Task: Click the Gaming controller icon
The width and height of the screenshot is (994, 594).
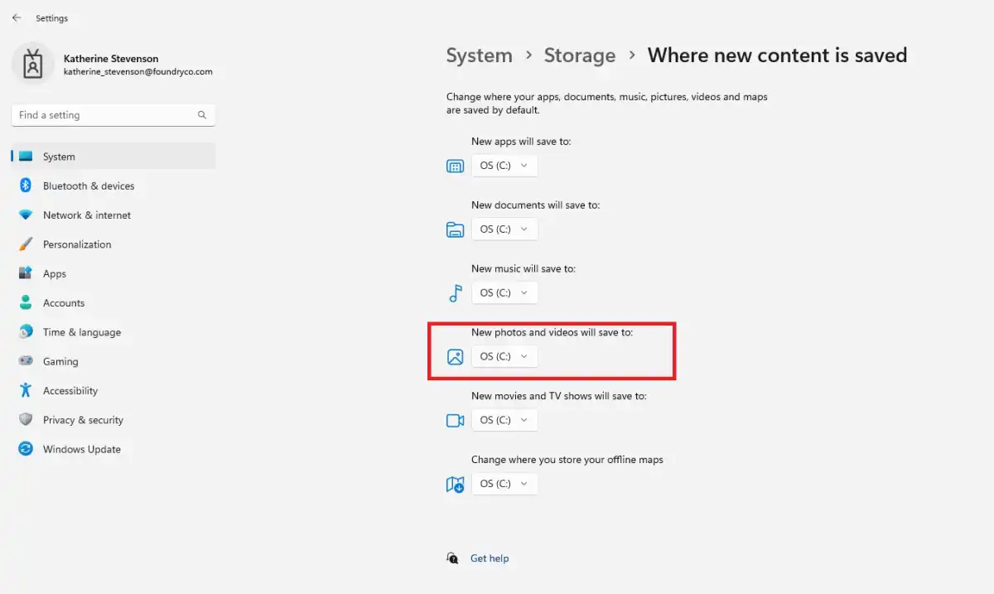Action: tap(26, 361)
